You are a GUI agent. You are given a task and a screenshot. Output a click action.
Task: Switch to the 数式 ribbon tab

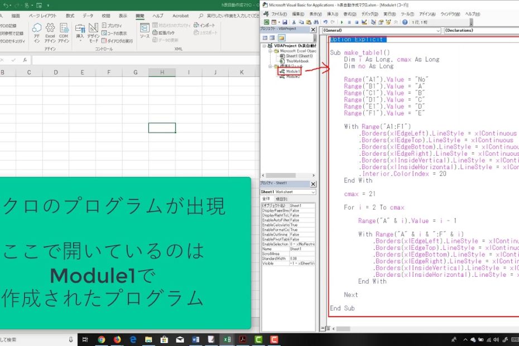[70, 16]
